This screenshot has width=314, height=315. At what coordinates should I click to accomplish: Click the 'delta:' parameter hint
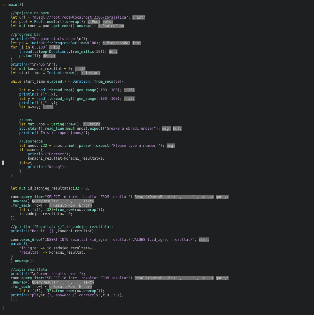(x=49, y=56)
